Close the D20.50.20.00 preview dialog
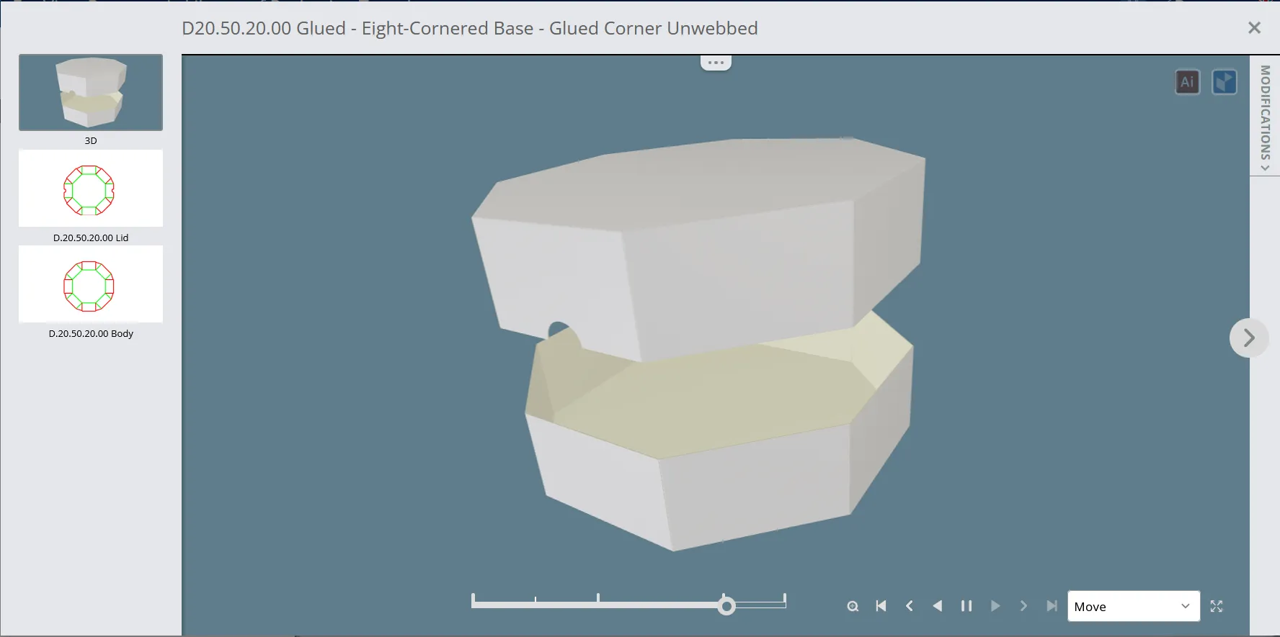This screenshot has height=637, width=1280. (x=1254, y=28)
